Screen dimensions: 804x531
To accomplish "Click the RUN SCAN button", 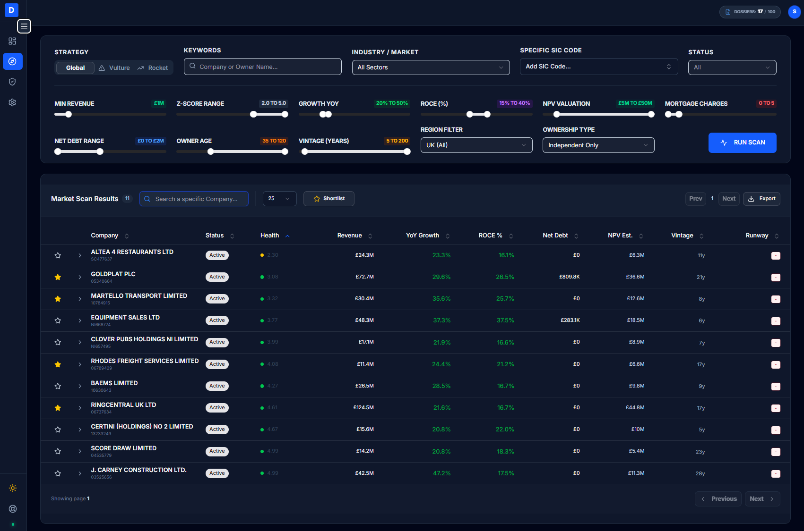I will [742, 142].
